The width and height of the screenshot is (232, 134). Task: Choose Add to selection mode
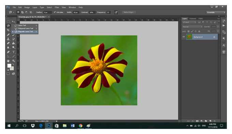click(x=22, y=12)
